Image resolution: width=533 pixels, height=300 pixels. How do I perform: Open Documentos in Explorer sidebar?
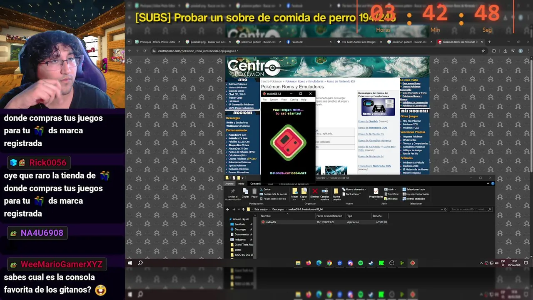pyautogui.click(x=242, y=234)
